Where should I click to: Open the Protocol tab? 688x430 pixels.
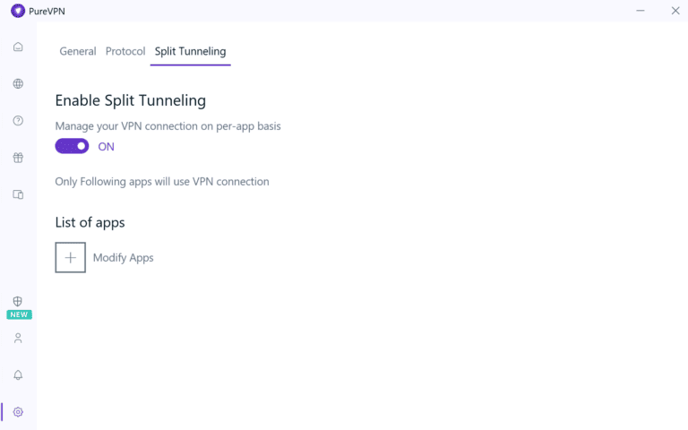point(125,51)
